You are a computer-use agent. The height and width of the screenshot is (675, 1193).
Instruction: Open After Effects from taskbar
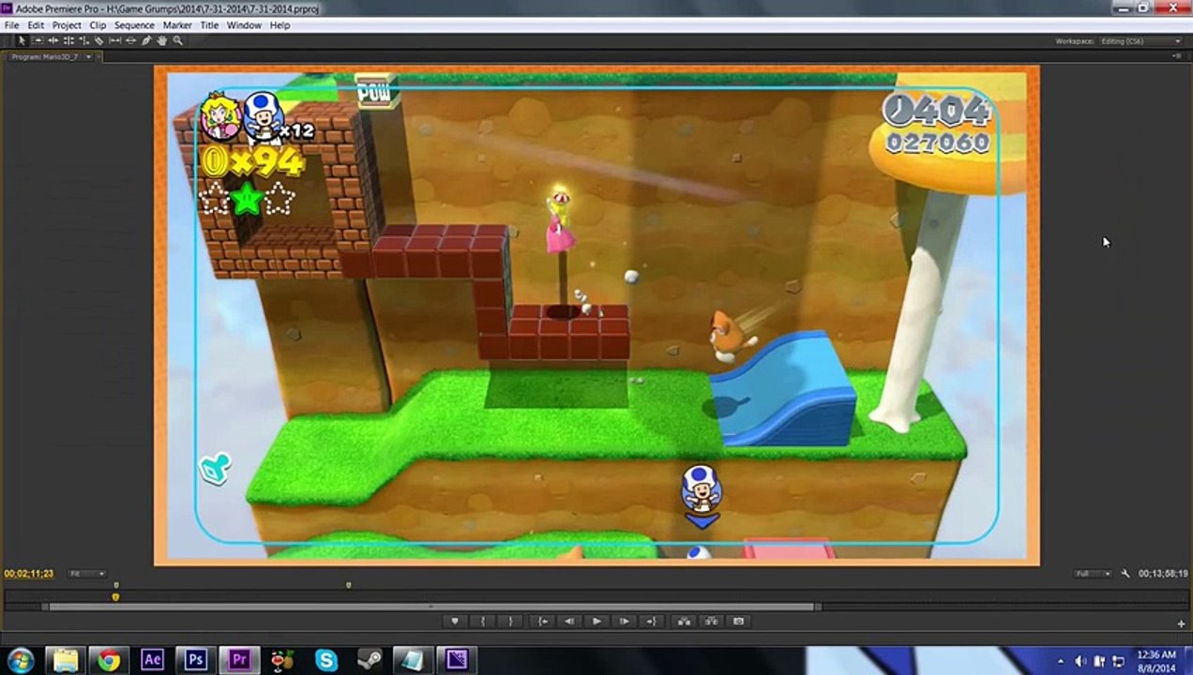click(x=152, y=660)
